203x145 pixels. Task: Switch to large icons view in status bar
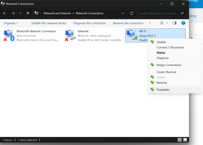coord(185,140)
